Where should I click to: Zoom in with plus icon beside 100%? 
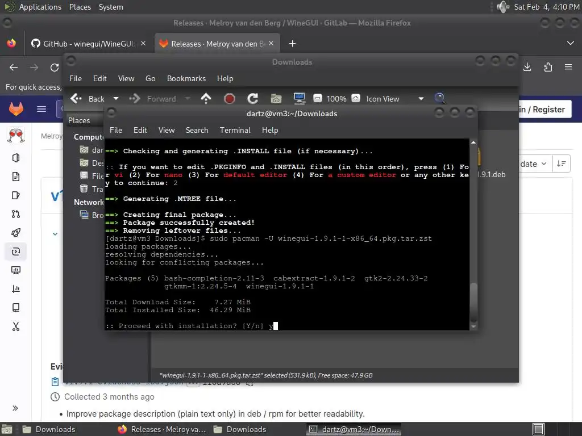point(356,98)
